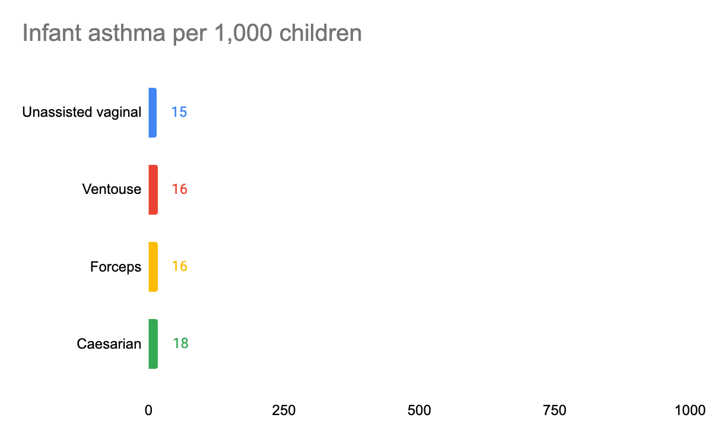
Task: Click the 1000 tick on the horizontal axis
Action: pyautogui.click(x=690, y=410)
